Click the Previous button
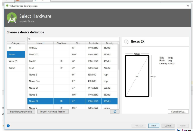 pos(139,126)
